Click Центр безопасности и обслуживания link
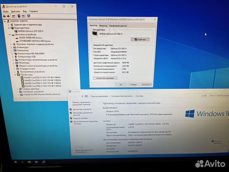Image resolution: width=229 pixels, height=172 pixels. coord(84,151)
